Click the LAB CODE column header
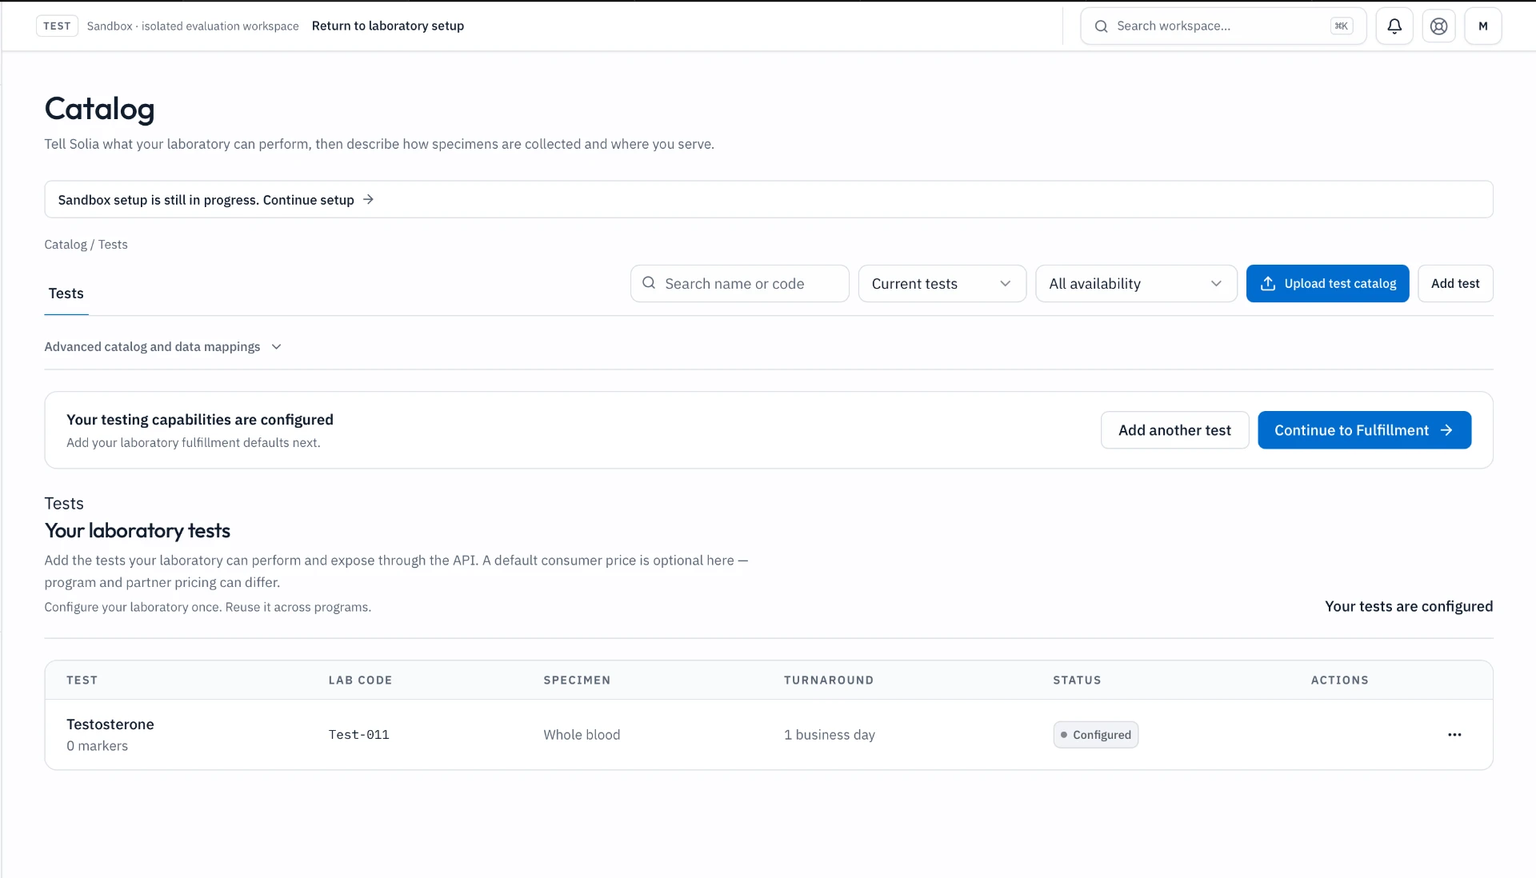 pos(360,680)
